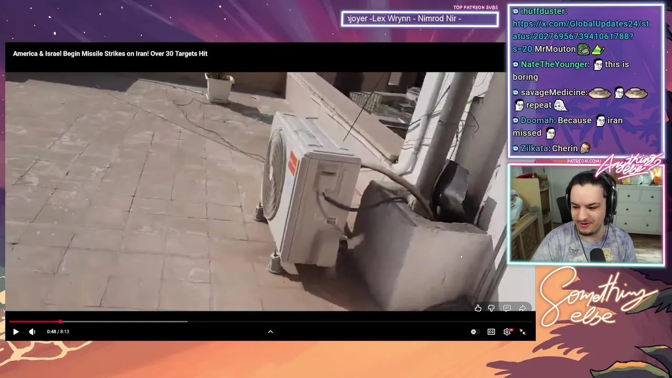The image size is (672, 378).
Task: Share the video using arrow icon
Action: [x=522, y=308]
